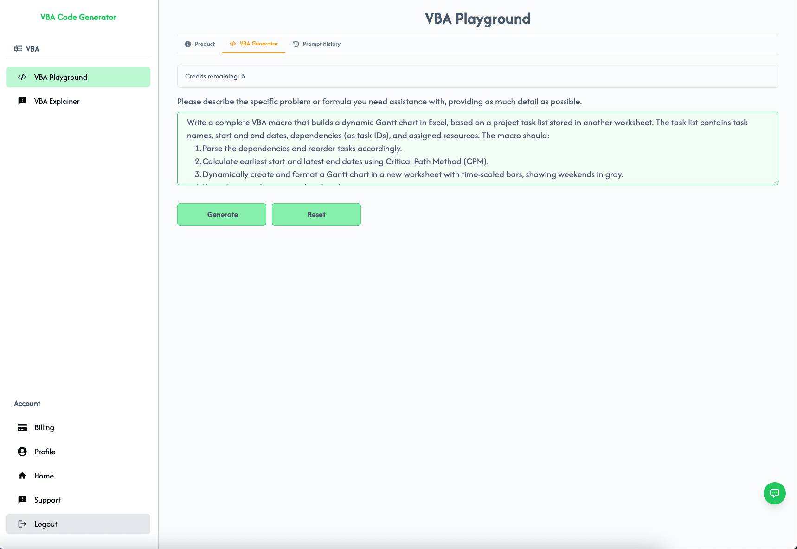This screenshot has height=549, width=797.
Task: Grab the text area resize handle
Action: click(x=775, y=182)
